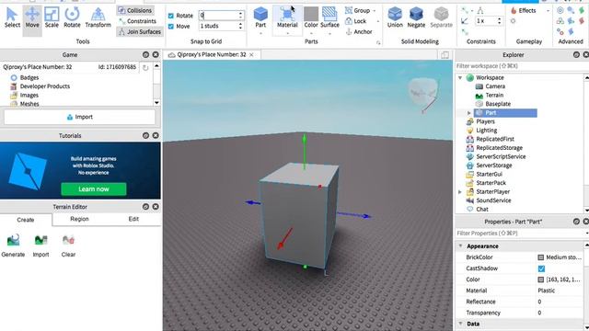Expand the Part node in Explorer
Screen dimensions: 589x331
point(468,113)
